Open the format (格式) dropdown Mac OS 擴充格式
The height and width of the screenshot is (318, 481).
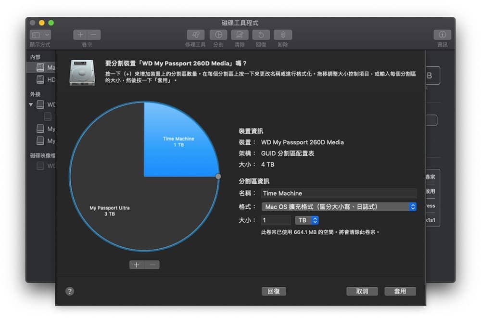click(339, 206)
